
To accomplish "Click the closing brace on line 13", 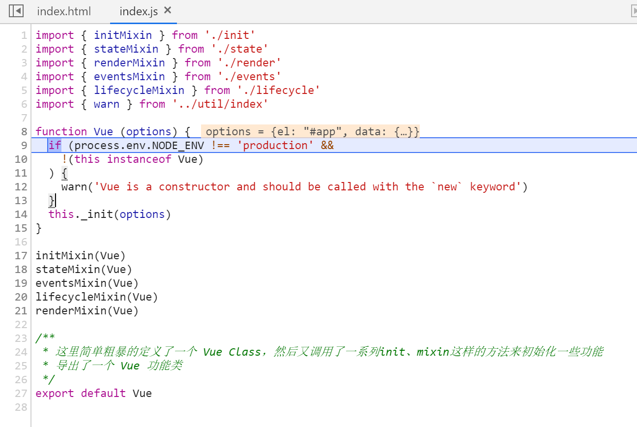I will [52, 201].
